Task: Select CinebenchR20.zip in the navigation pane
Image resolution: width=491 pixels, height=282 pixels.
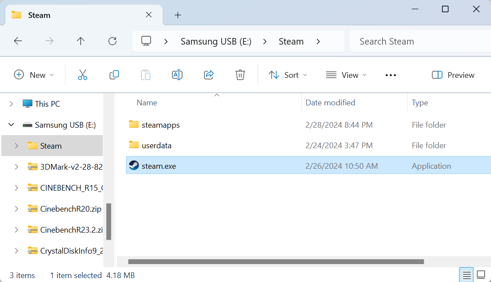Action: (71, 209)
